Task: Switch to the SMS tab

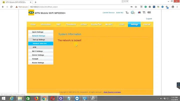Action: coord(58,24)
